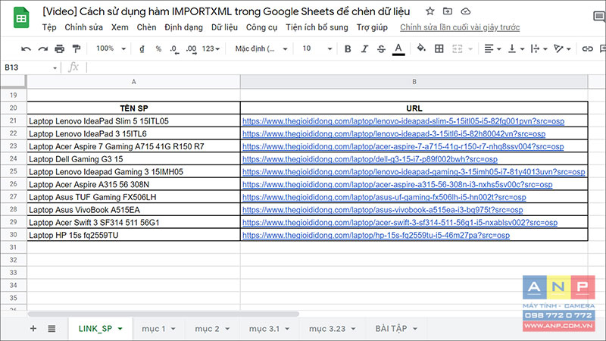Select column A header
Image resolution: width=606 pixels, height=341 pixels.
[134, 82]
